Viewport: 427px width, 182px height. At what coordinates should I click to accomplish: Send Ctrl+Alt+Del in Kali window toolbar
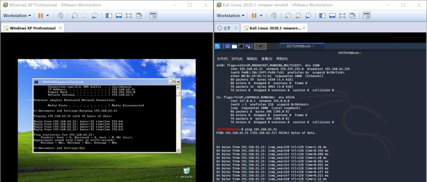tap(274, 15)
